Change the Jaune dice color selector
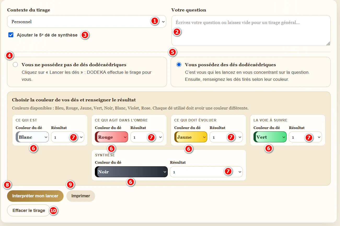This screenshot has width=340, height=226. tap(191, 137)
